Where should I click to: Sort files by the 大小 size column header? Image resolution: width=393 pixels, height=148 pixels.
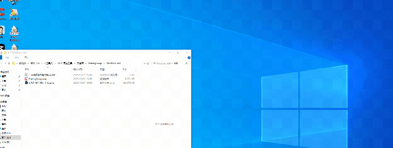click(x=124, y=69)
